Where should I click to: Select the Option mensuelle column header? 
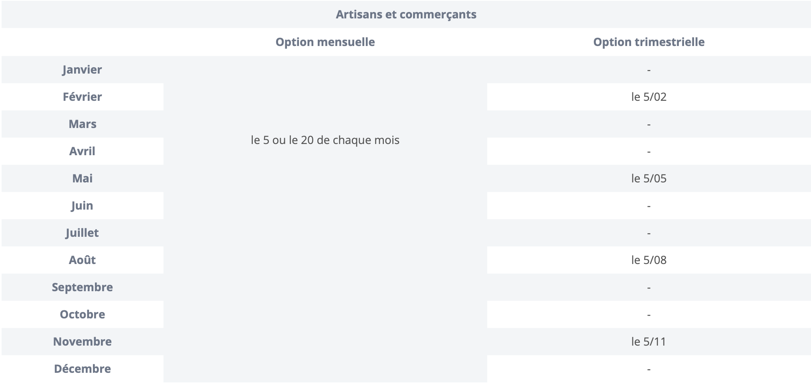(x=325, y=42)
